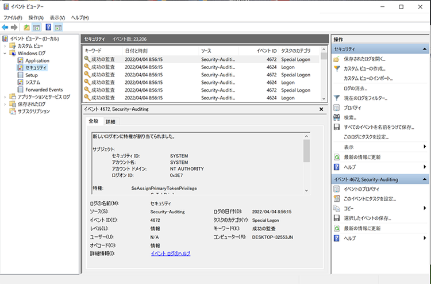Sort by the ソース column header
The image size is (431, 284).
point(218,51)
